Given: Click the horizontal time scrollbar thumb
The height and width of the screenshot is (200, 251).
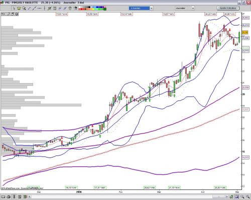Looking at the screenshot, I should tap(219, 197).
